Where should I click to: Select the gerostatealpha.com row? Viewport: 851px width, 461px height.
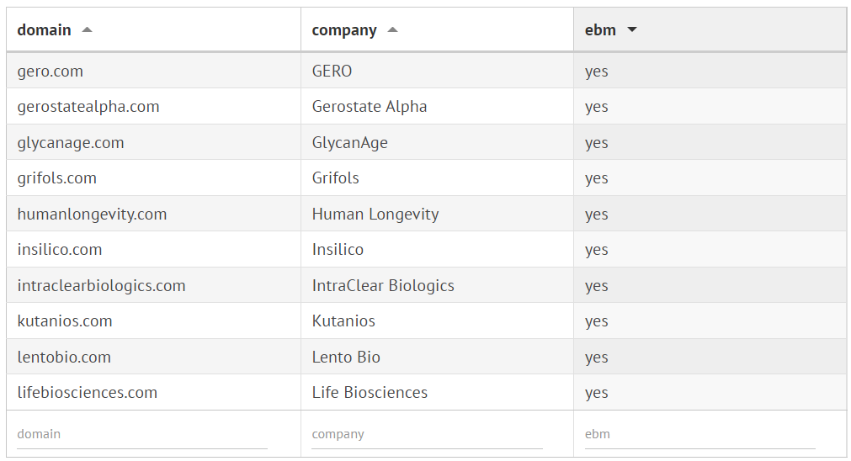click(88, 107)
